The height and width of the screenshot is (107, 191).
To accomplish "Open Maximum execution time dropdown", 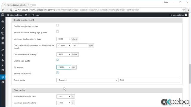I will pos(64,103).
